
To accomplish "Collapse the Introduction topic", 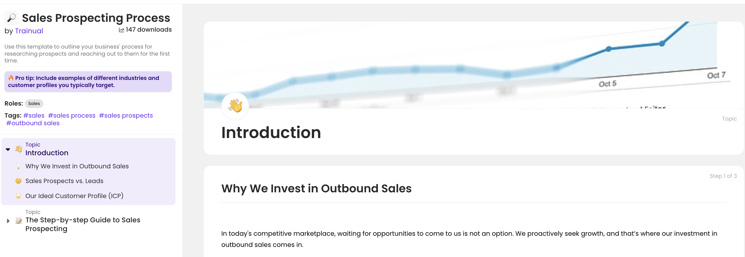I will (8, 150).
